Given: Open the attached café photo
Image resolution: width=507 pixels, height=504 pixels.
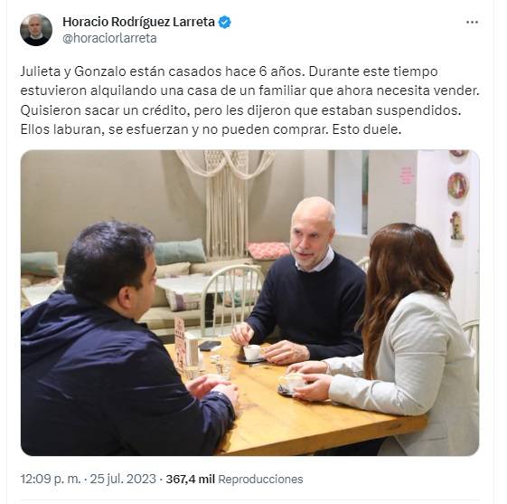Looking at the screenshot, I should (x=249, y=302).
